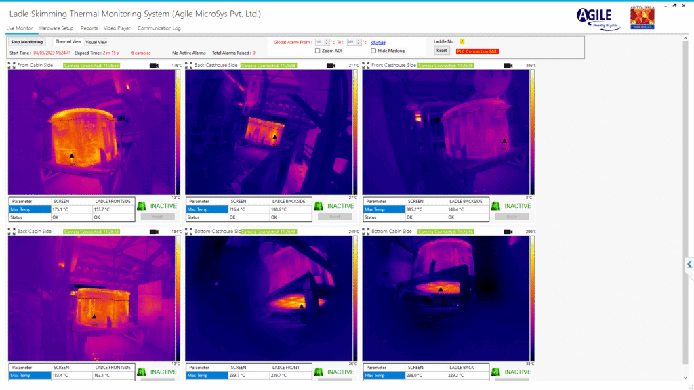
Task: Click the Front Casthouse Side camera icon
Action: pos(508,66)
